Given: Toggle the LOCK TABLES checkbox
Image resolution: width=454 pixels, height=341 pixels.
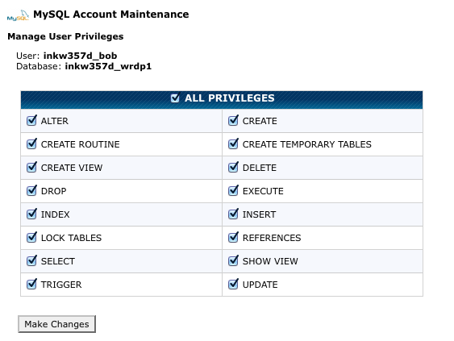Looking at the screenshot, I should [31, 237].
